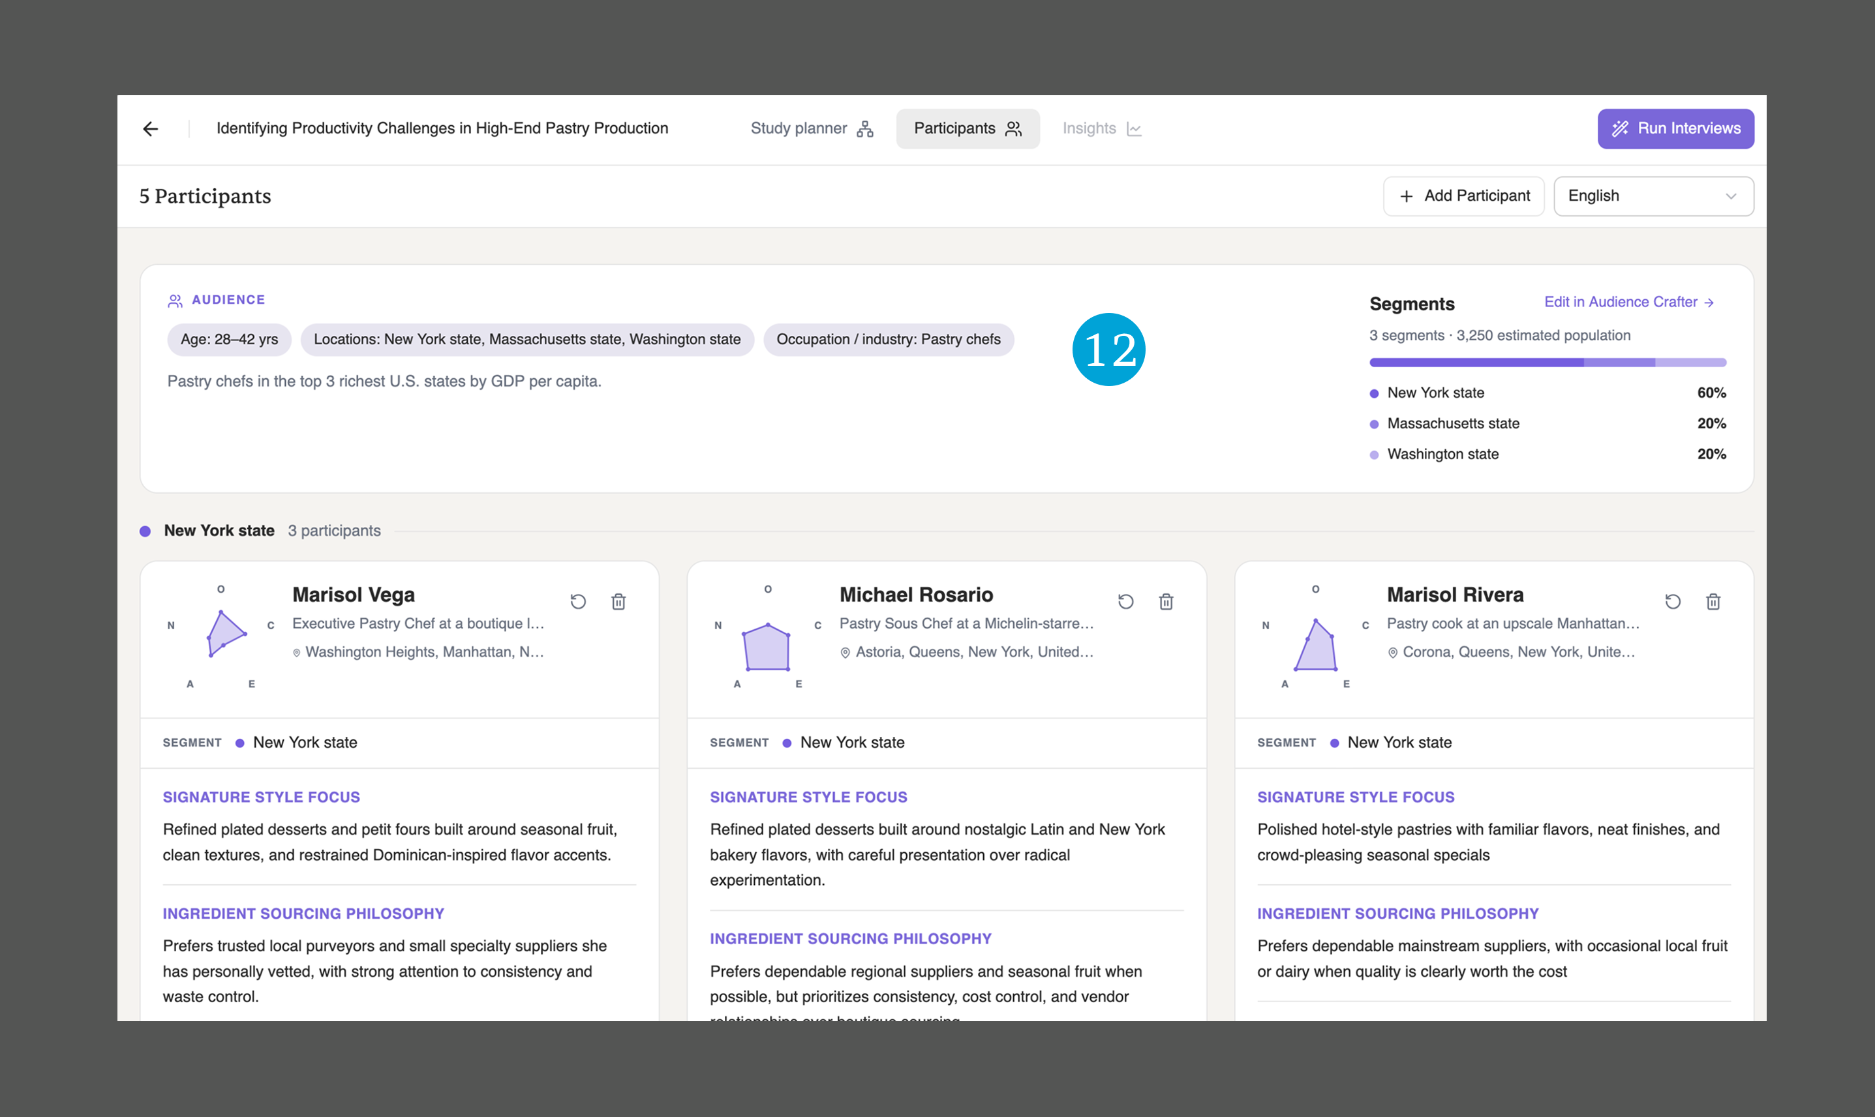Click the '5 Participants' heading

(205, 196)
